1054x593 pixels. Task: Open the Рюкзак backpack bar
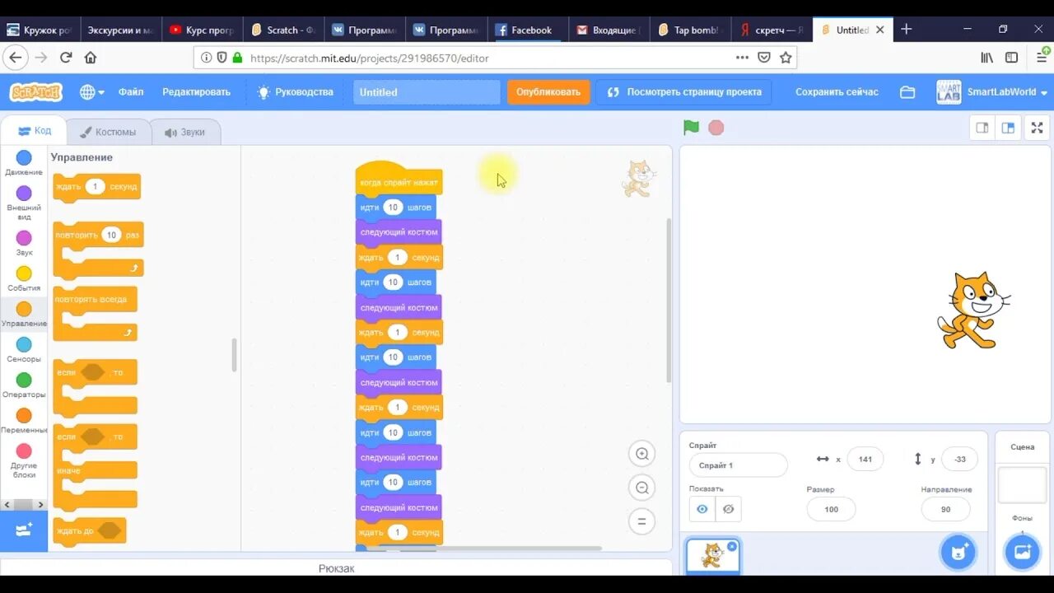336,568
